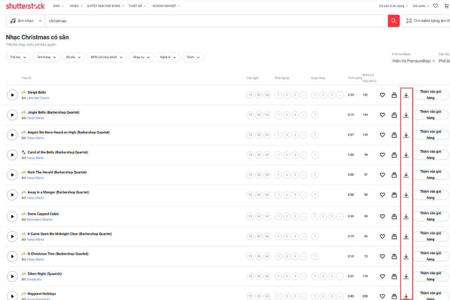
Task: Open the Thêm filter dropdown
Action: point(193,57)
